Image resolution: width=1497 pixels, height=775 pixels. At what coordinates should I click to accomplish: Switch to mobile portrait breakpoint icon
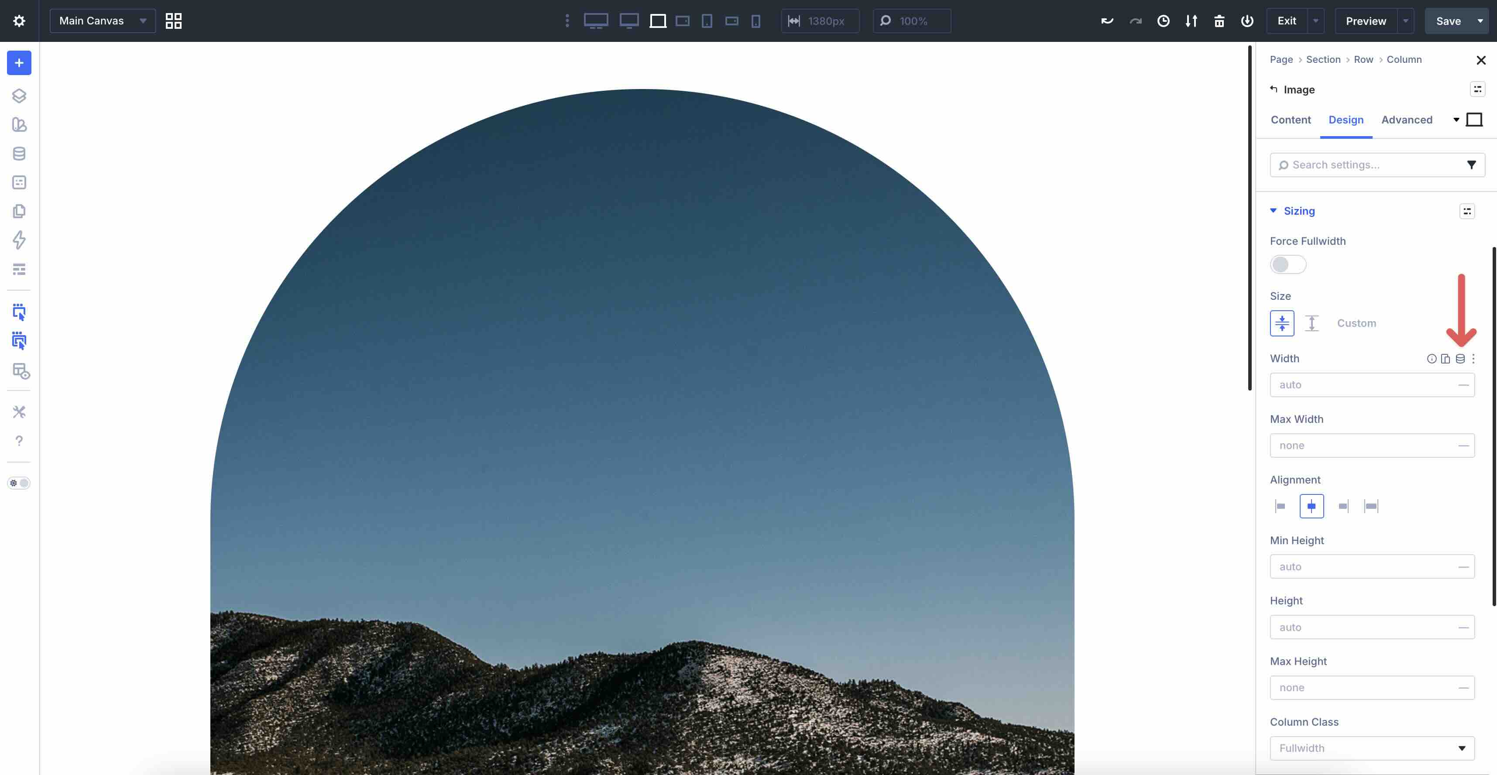(x=755, y=21)
